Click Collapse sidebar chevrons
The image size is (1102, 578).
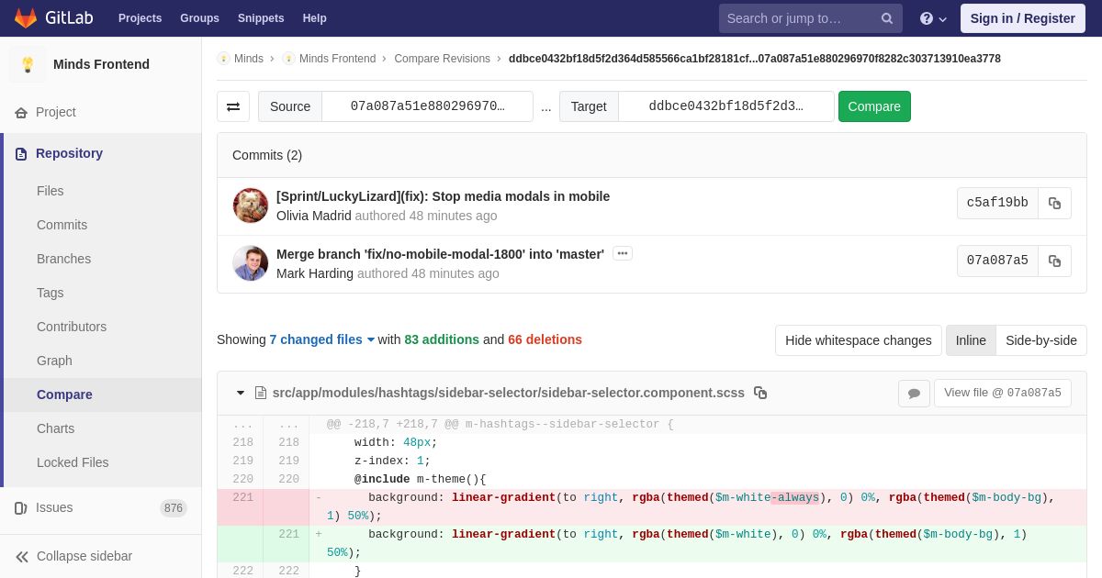click(22, 556)
